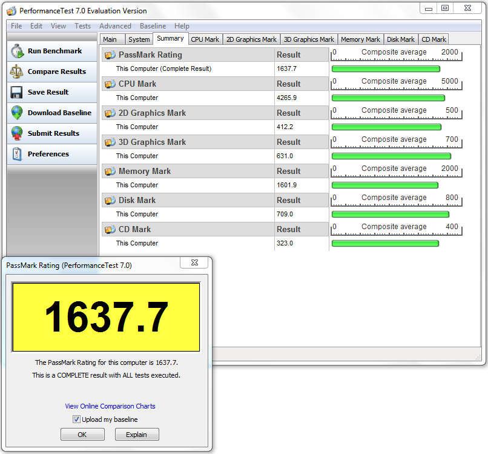
Task: Open the View menu
Action: tap(59, 26)
